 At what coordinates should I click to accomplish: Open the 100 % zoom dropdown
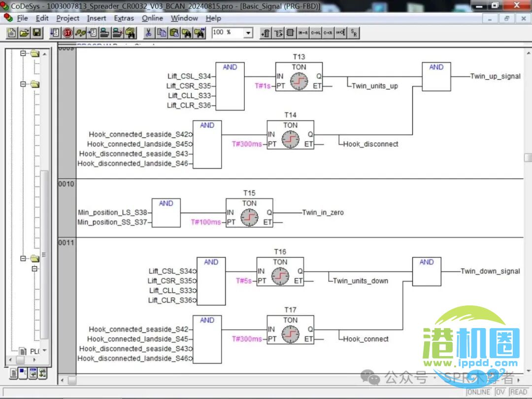[x=248, y=33]
